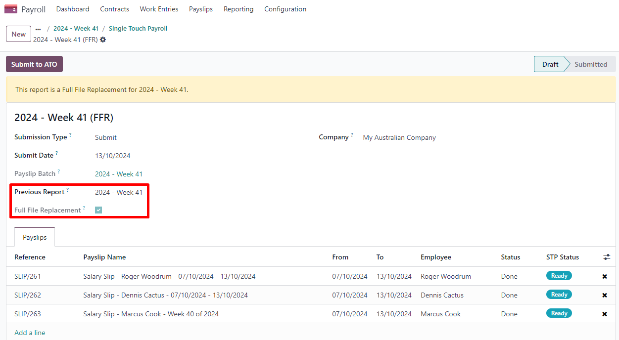
Task: Open the 2024 - Week 41 payslip batch link
Action: click(119, 174)
